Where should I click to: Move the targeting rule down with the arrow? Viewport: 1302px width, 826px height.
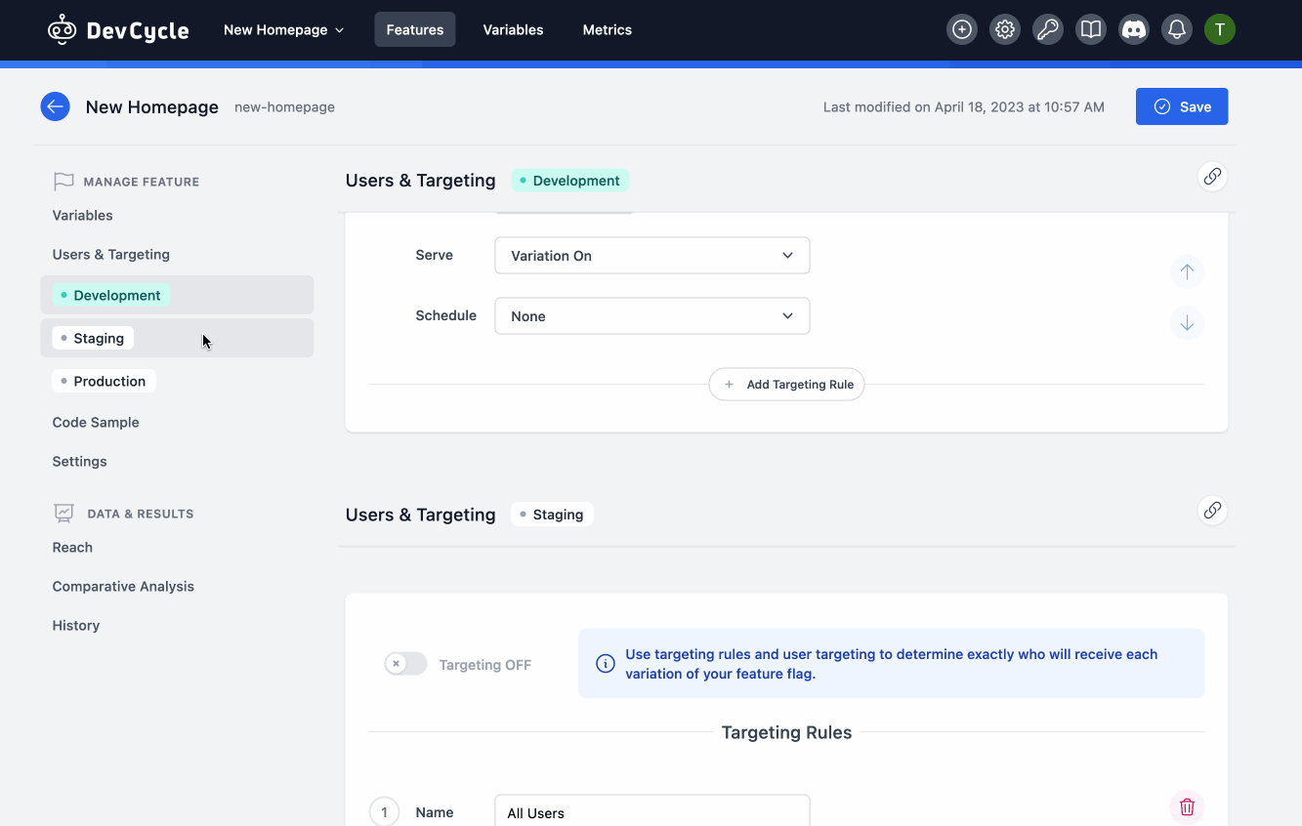1187,322
